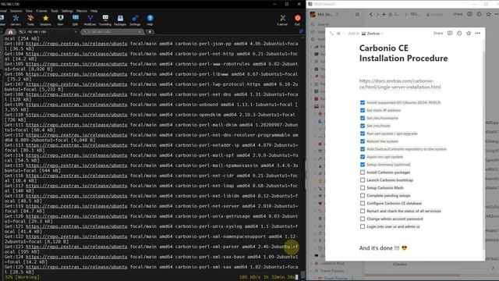This screenshot has height=281, width=499.
Task: Open Servers in MobaXterm toolbar
Action: point(16,20)
